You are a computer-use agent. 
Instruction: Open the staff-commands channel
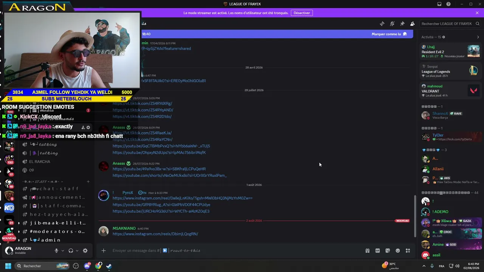pyautogui.click(x=54, y=206)
